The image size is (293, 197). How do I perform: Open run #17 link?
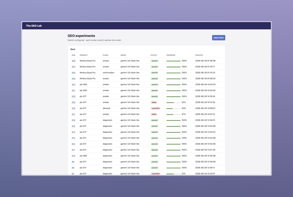(x=73, y=114)
